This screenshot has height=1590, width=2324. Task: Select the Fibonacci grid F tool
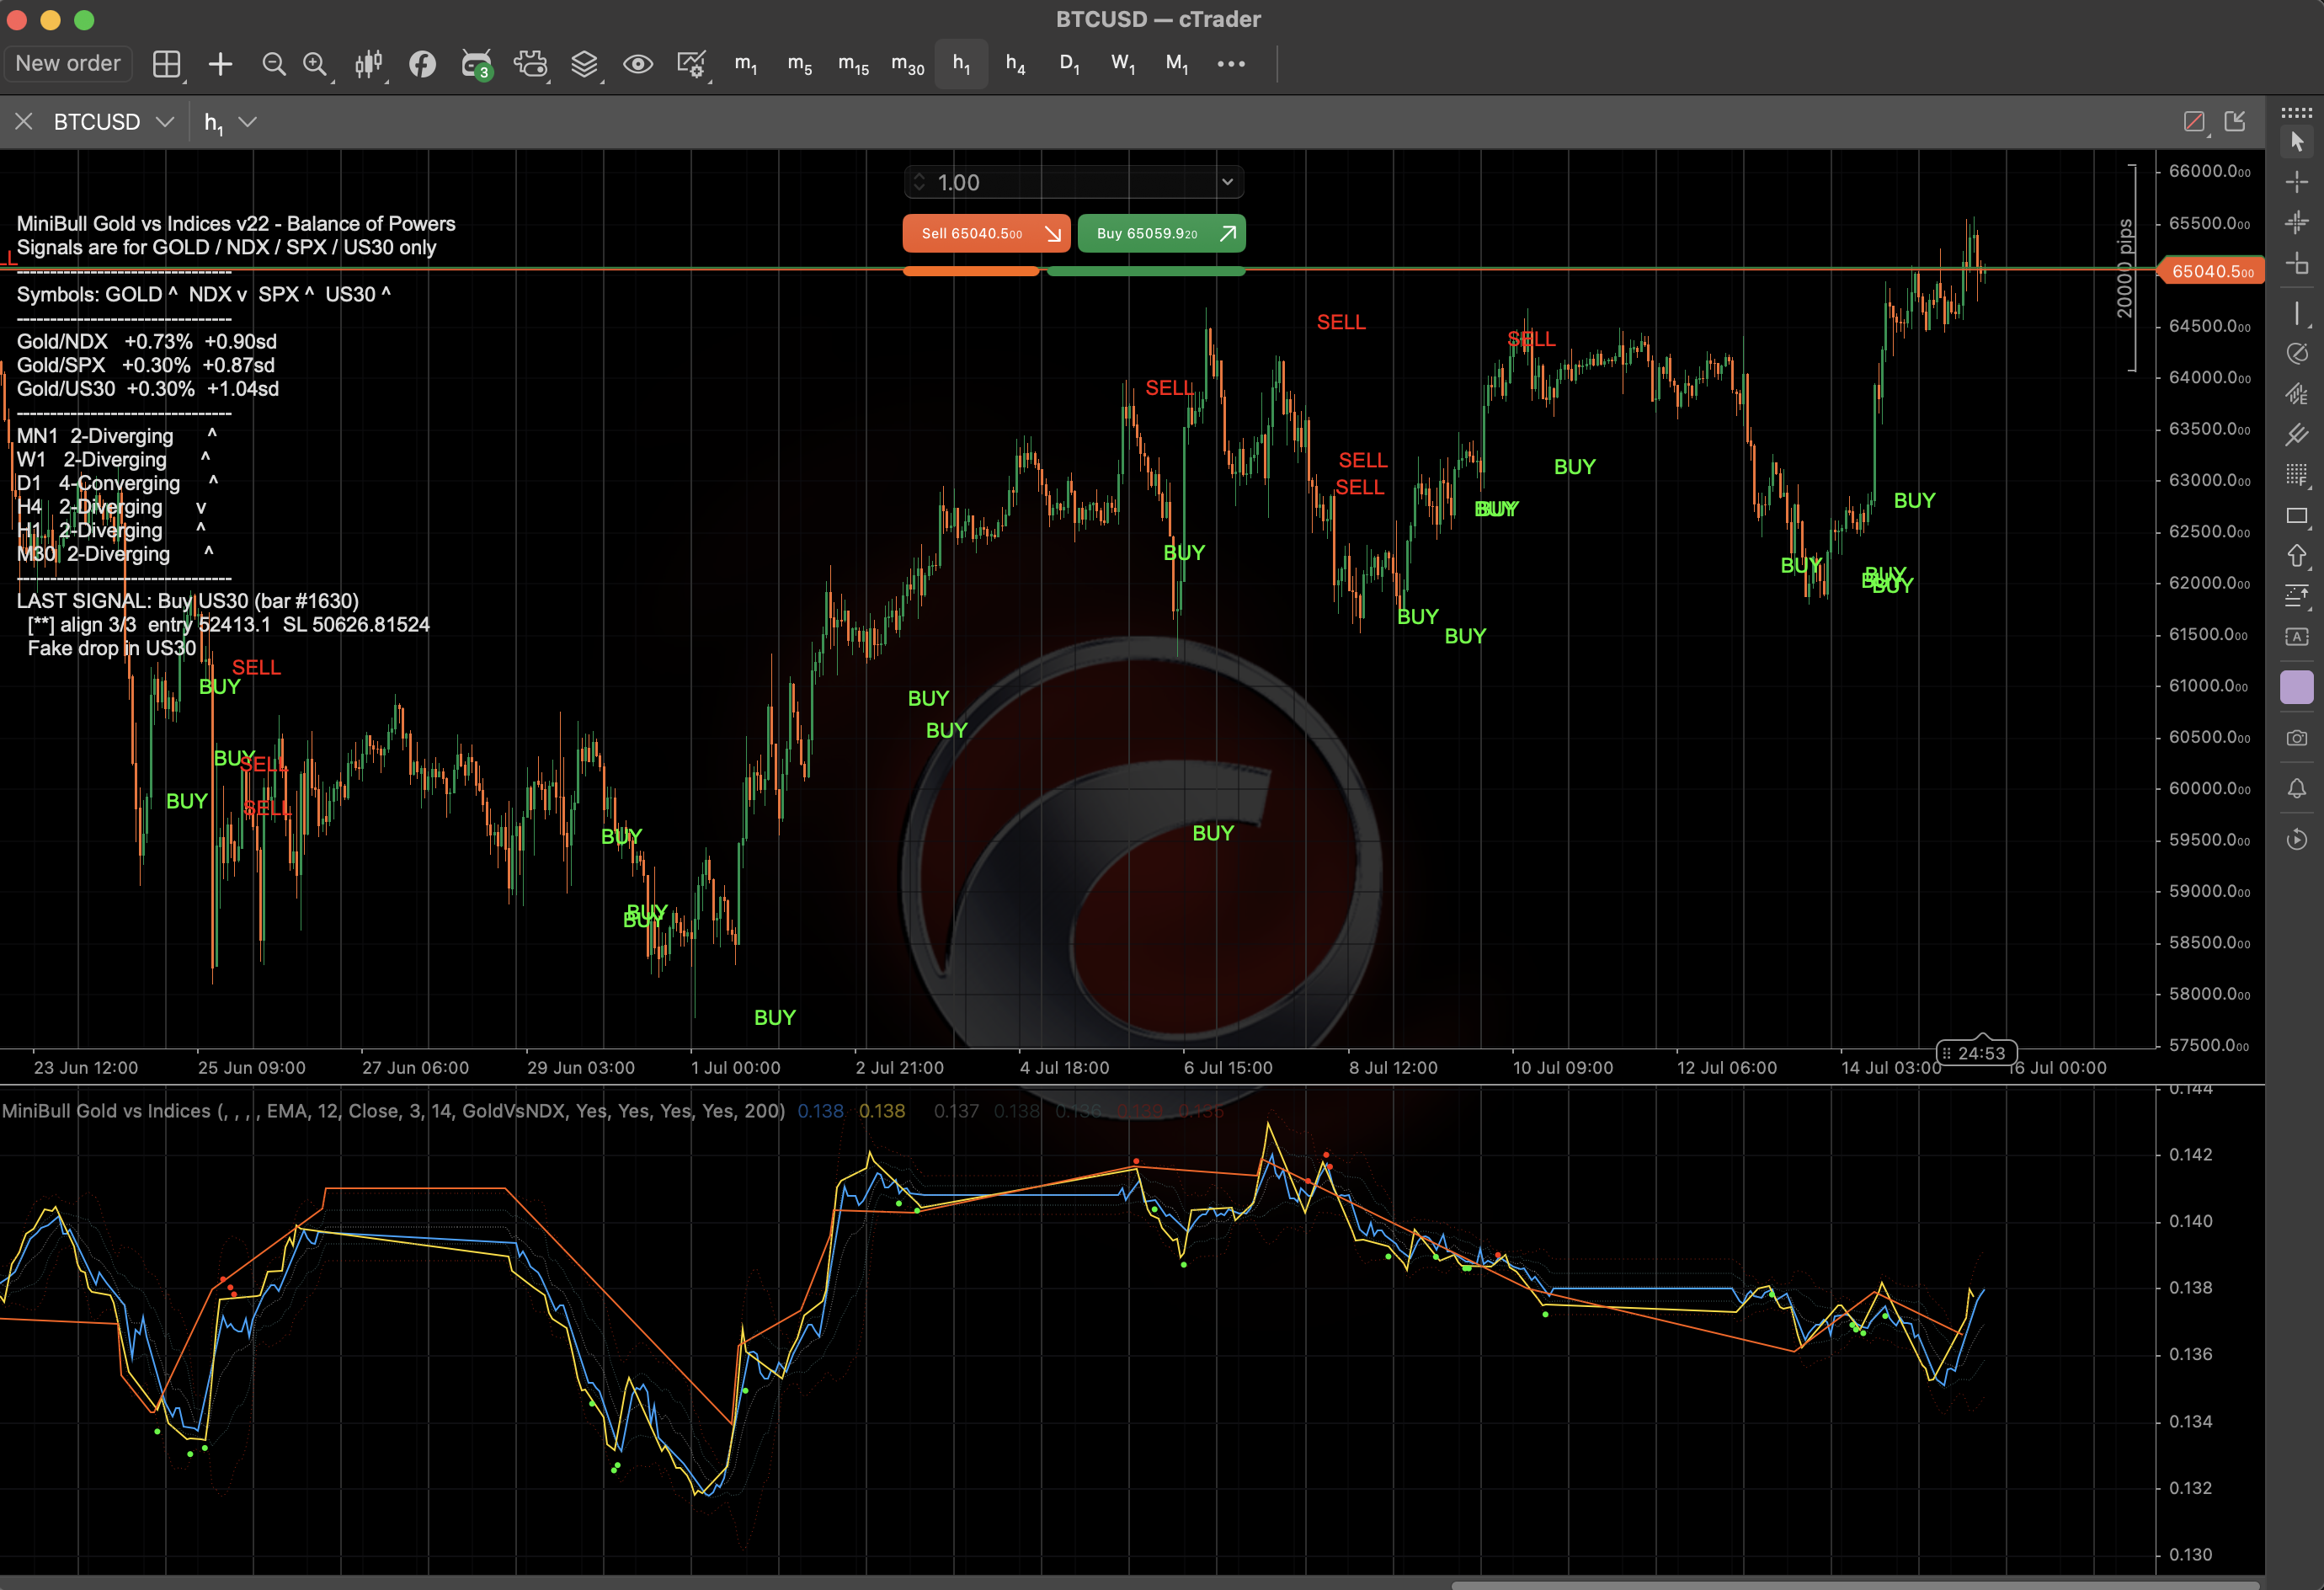[2297, 474]
